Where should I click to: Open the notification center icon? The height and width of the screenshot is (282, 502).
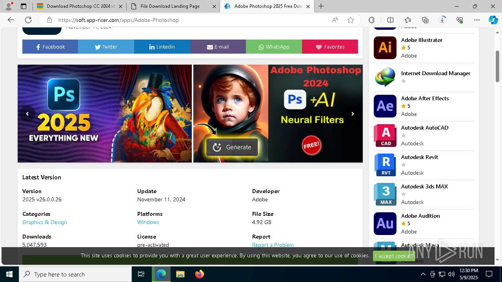(x=489, y=274)
